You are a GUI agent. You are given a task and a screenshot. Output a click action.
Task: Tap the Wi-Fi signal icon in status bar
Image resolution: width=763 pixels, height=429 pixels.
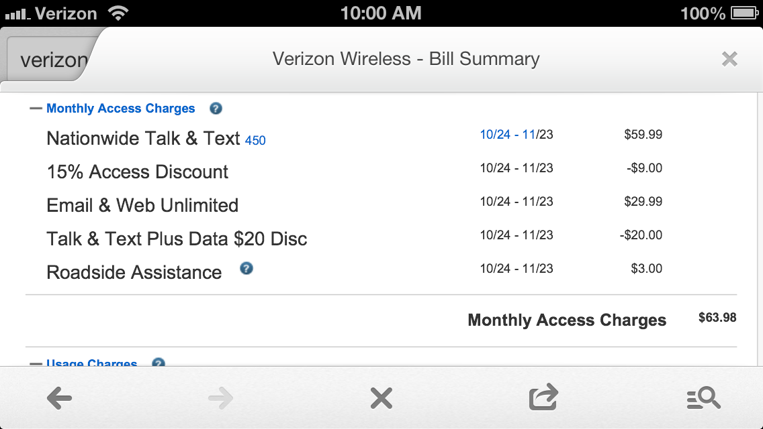coord(118,13)
